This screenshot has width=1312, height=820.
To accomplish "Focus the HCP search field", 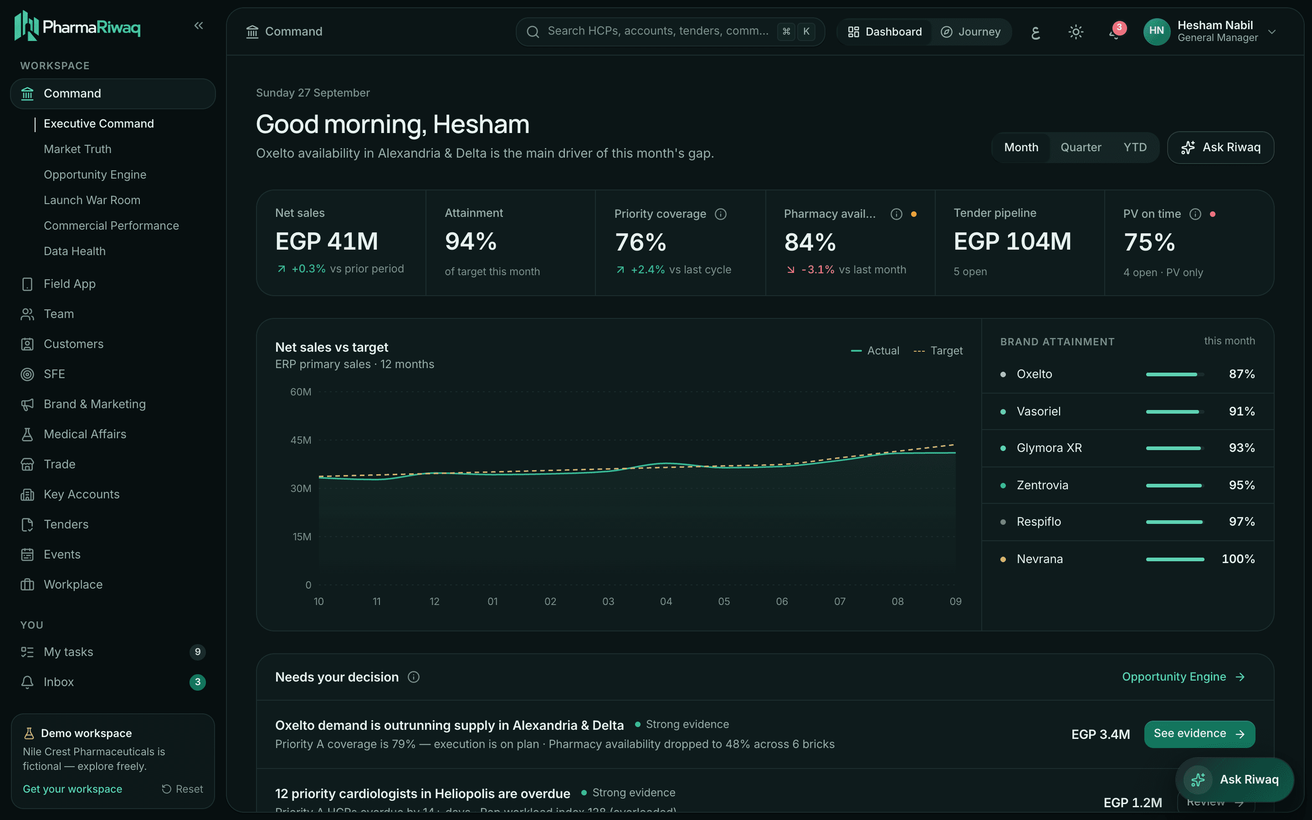I will coord(670,31).
